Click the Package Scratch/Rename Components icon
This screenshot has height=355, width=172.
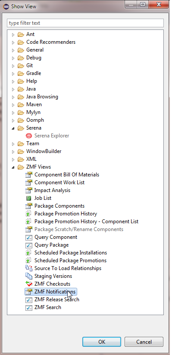[x=29, y=229]
